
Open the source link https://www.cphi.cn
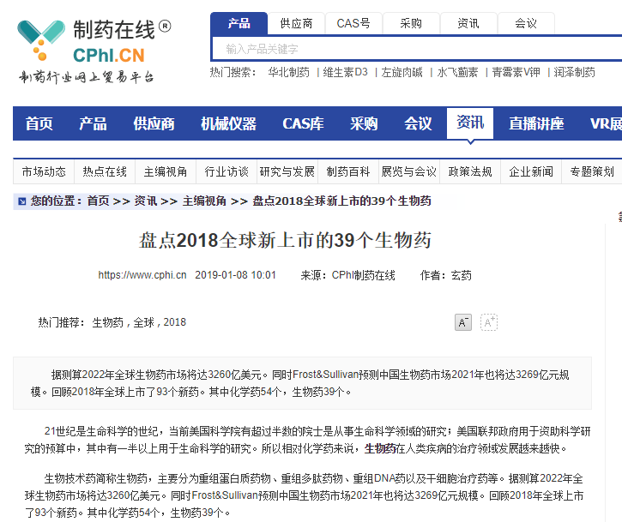point(142,275)
